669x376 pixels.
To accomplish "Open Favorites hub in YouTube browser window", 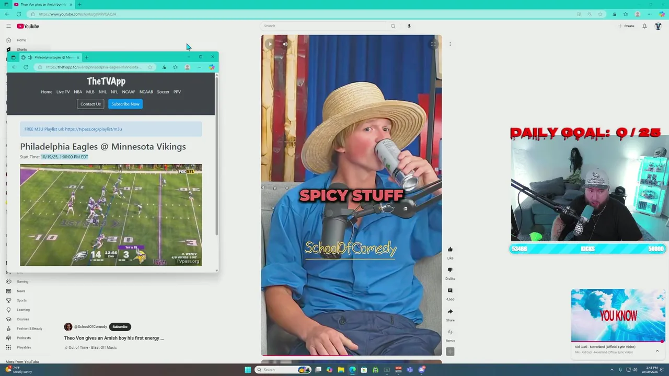I will pos(626,14).
